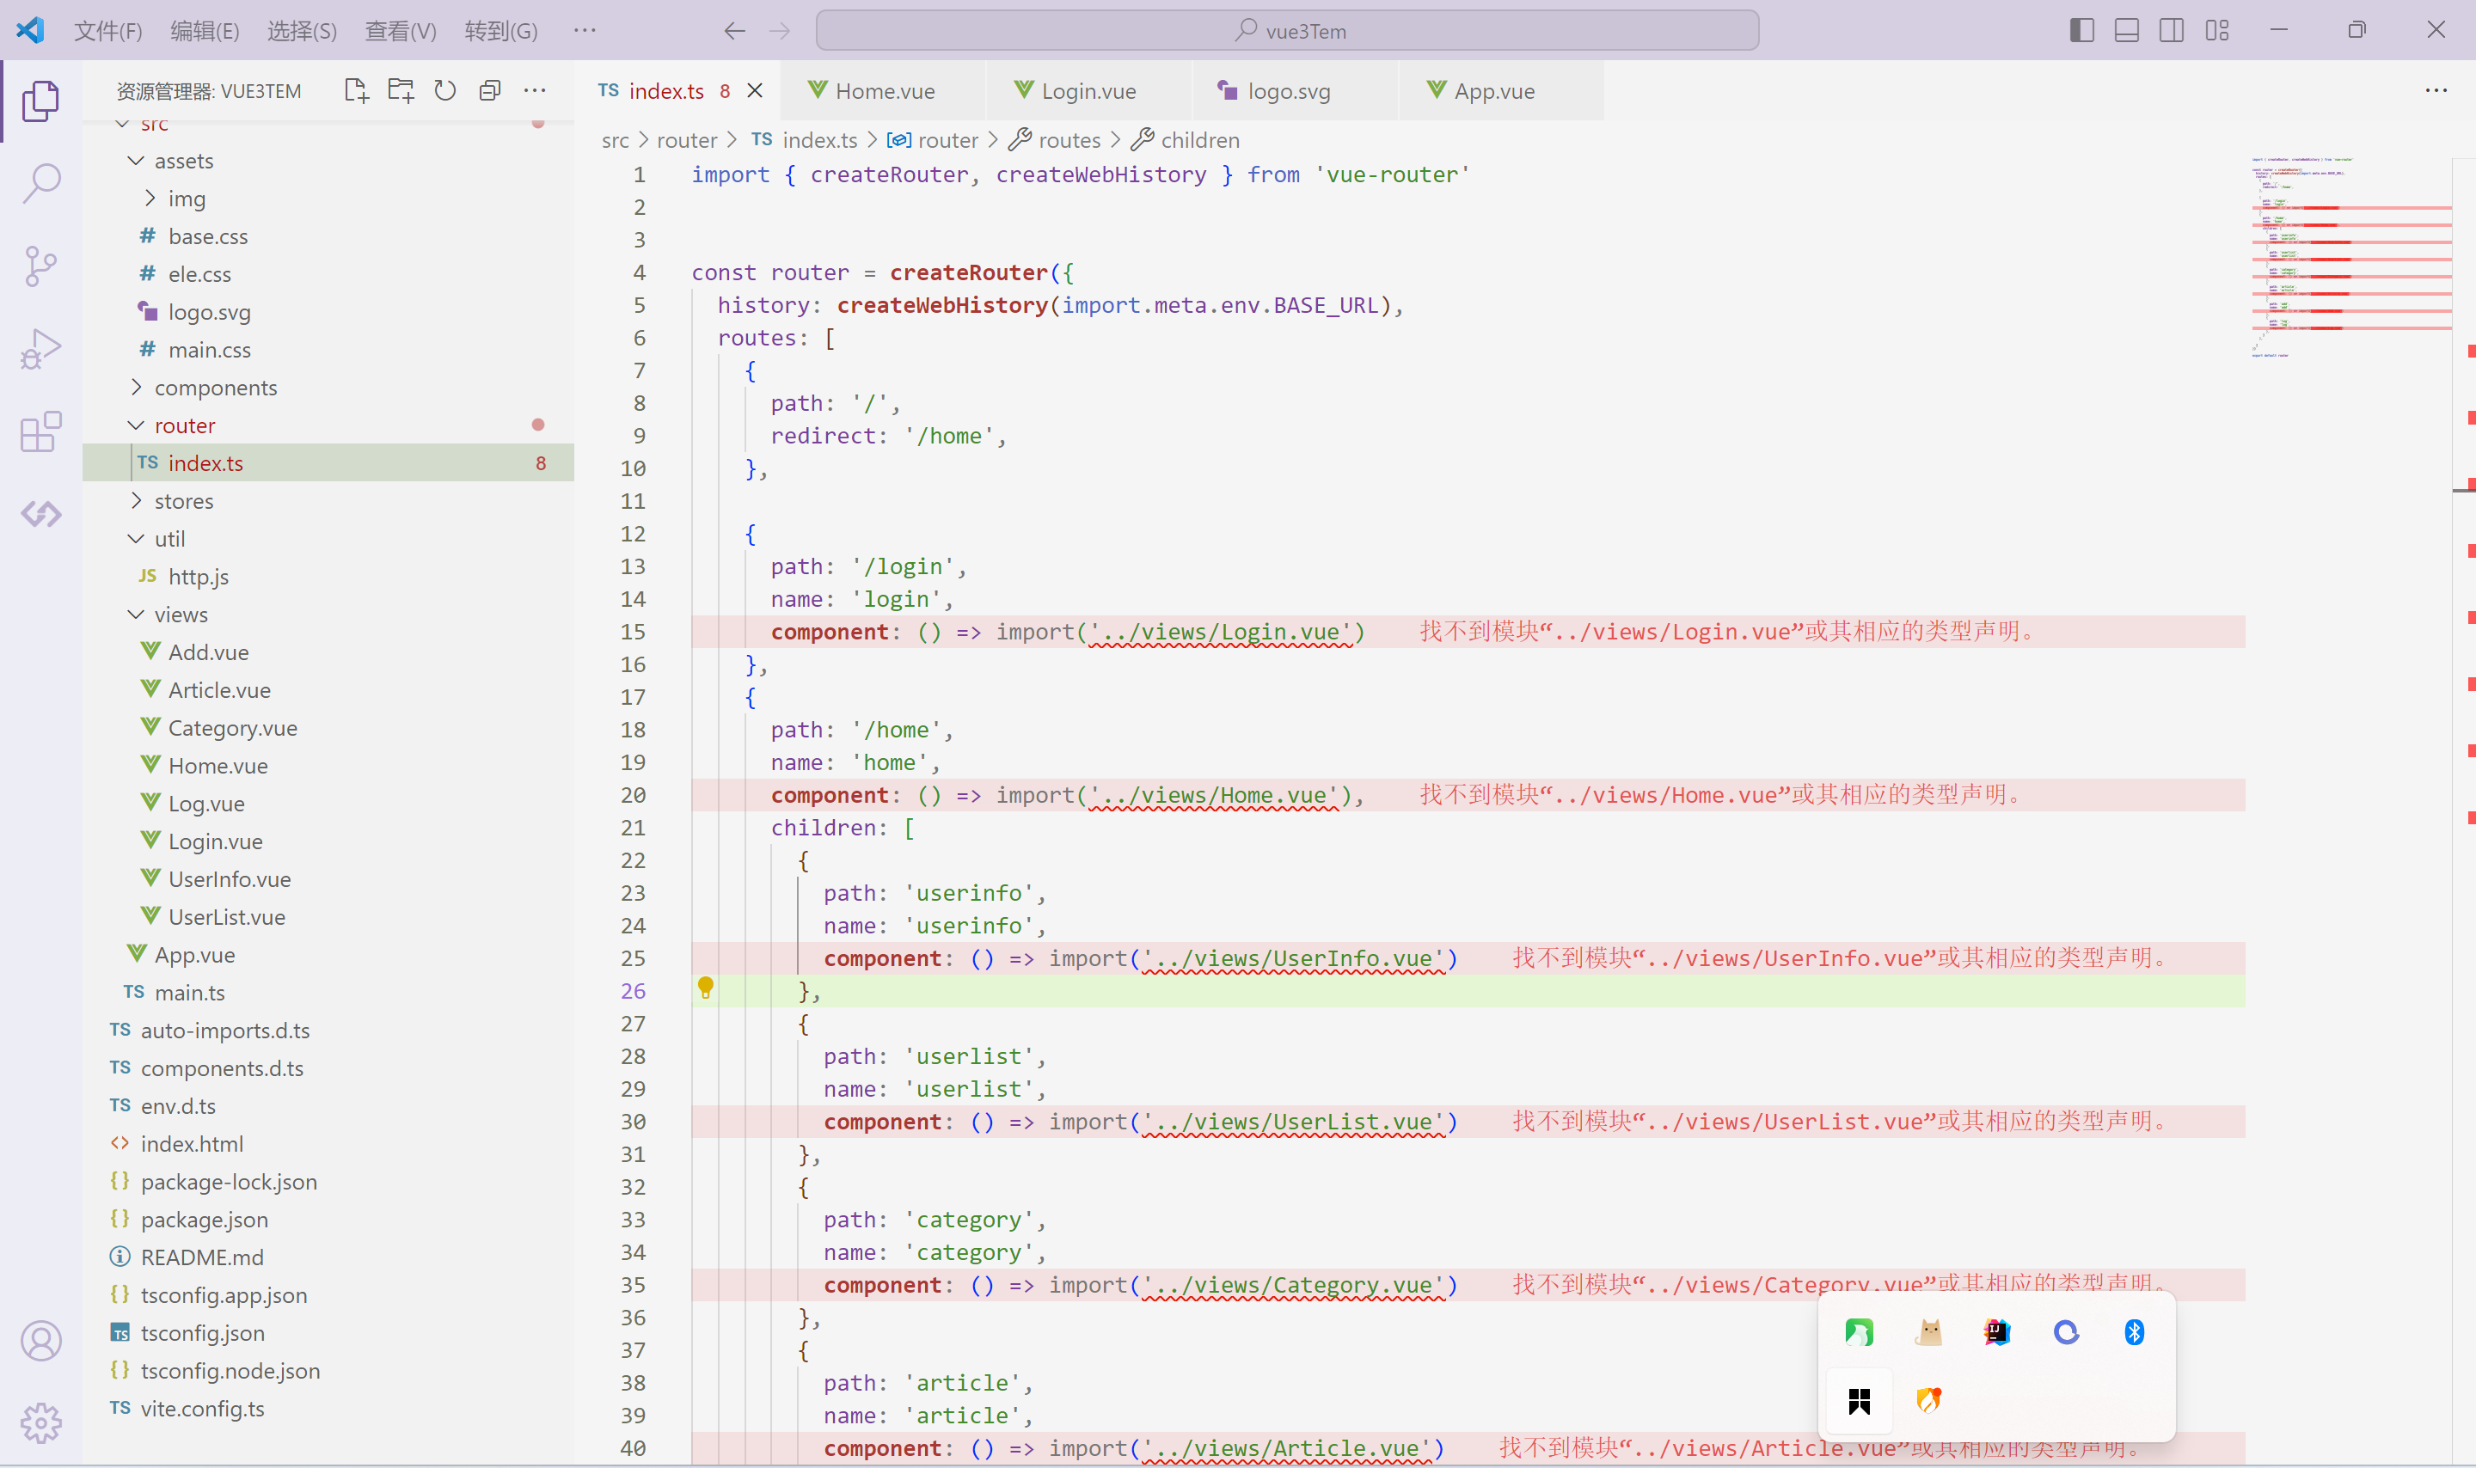Screen dimensions: 2476x1468
Task: Open the Explorer view in activity bar
Action: click(x=40, y=100)
